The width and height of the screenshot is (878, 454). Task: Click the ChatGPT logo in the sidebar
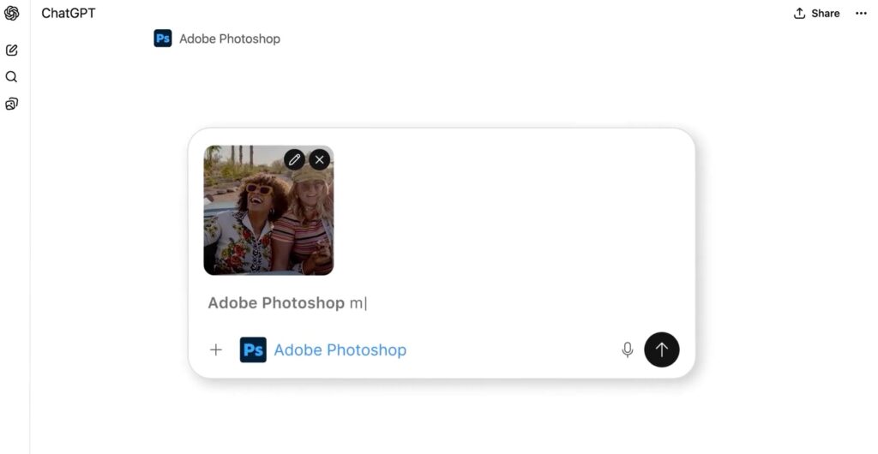click(12, 13)
